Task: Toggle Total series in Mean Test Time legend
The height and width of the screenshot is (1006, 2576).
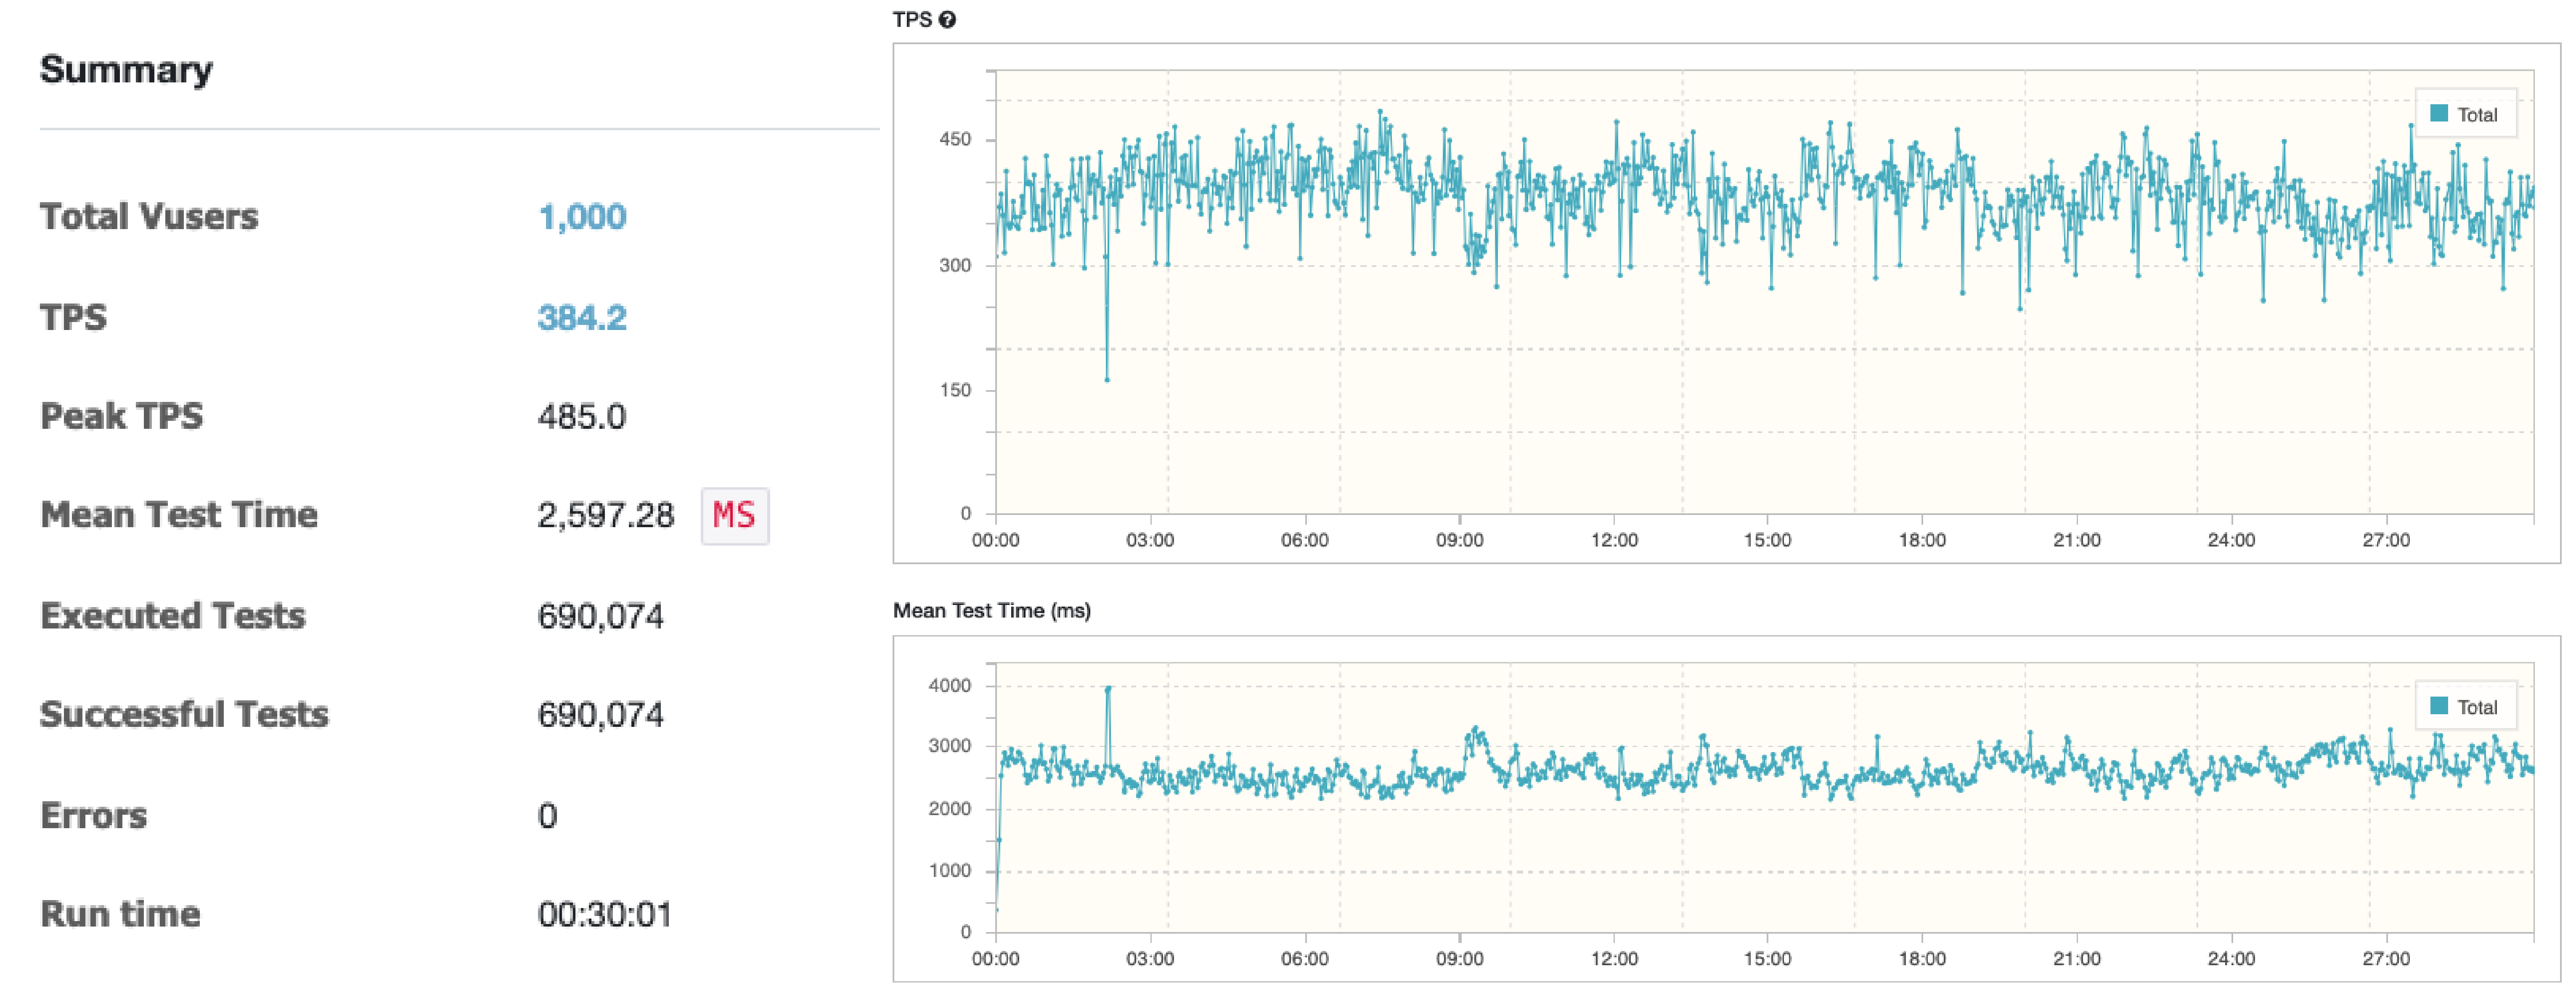Action: point(2465,707)
